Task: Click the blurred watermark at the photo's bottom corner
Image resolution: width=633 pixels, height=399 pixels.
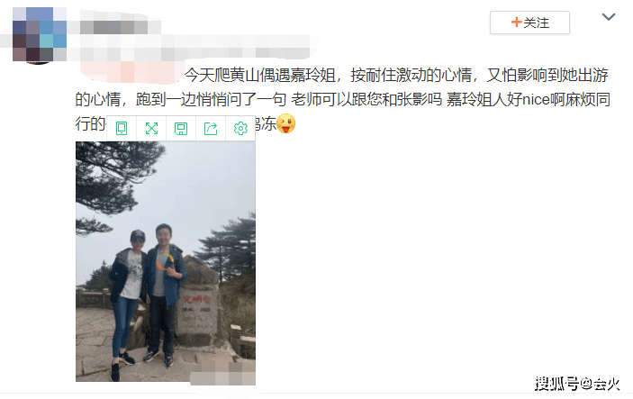Action: click(222, 374)
